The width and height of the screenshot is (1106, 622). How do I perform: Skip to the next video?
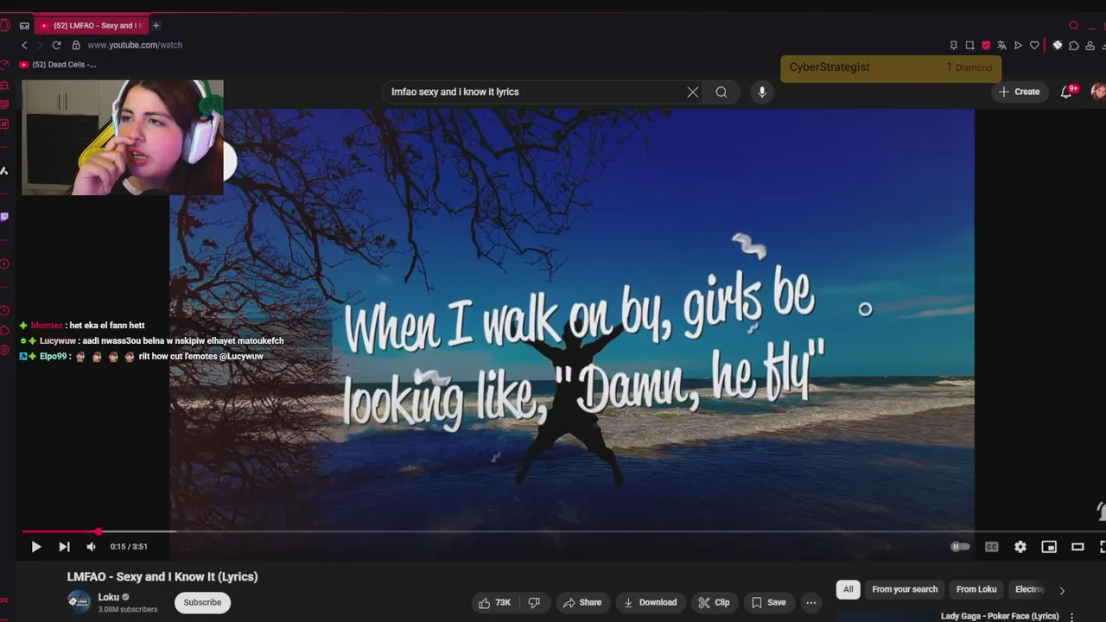click(64, 547)
